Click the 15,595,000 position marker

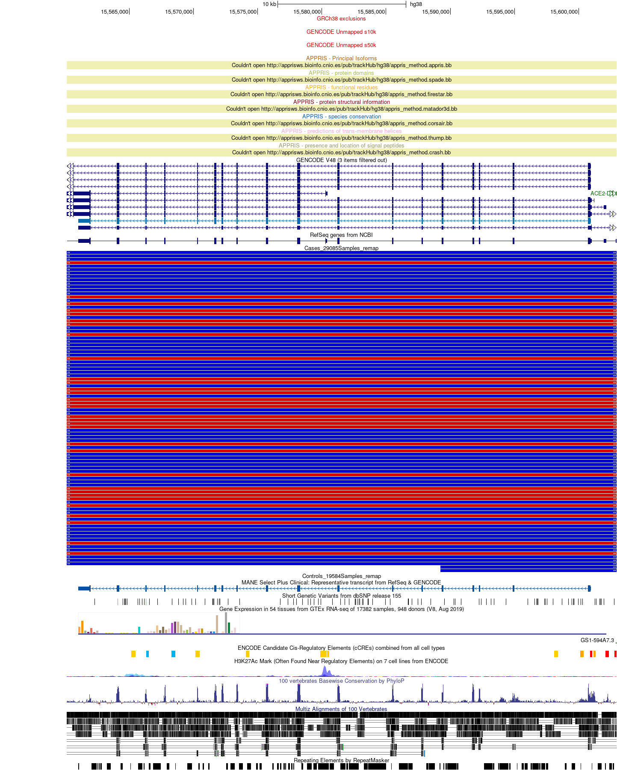click(500, 12)
